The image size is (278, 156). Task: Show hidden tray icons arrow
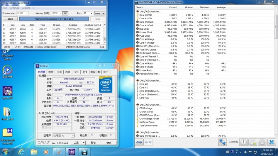click(x=241, y=152)
